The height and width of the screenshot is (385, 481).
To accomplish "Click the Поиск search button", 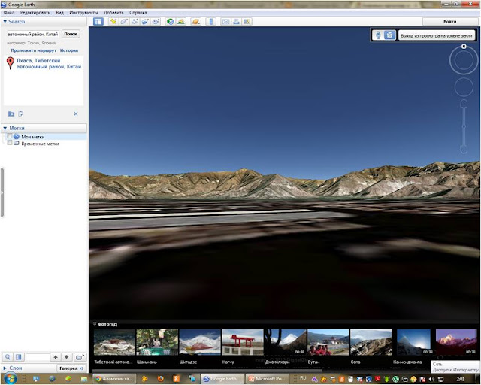I will point(71,34).
